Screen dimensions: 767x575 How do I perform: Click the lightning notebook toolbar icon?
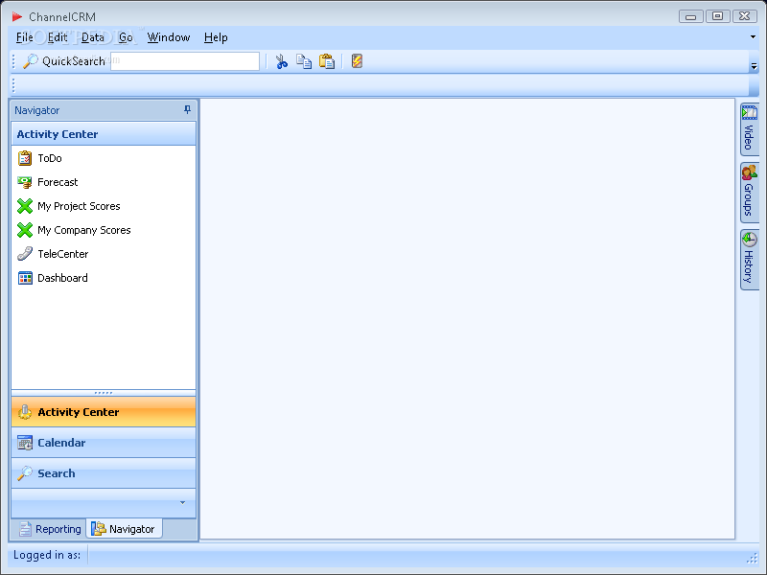click(x=357, y=61)
